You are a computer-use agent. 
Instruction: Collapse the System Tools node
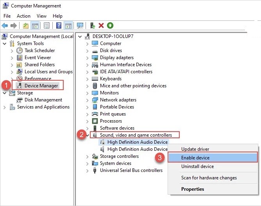point(5,44)
